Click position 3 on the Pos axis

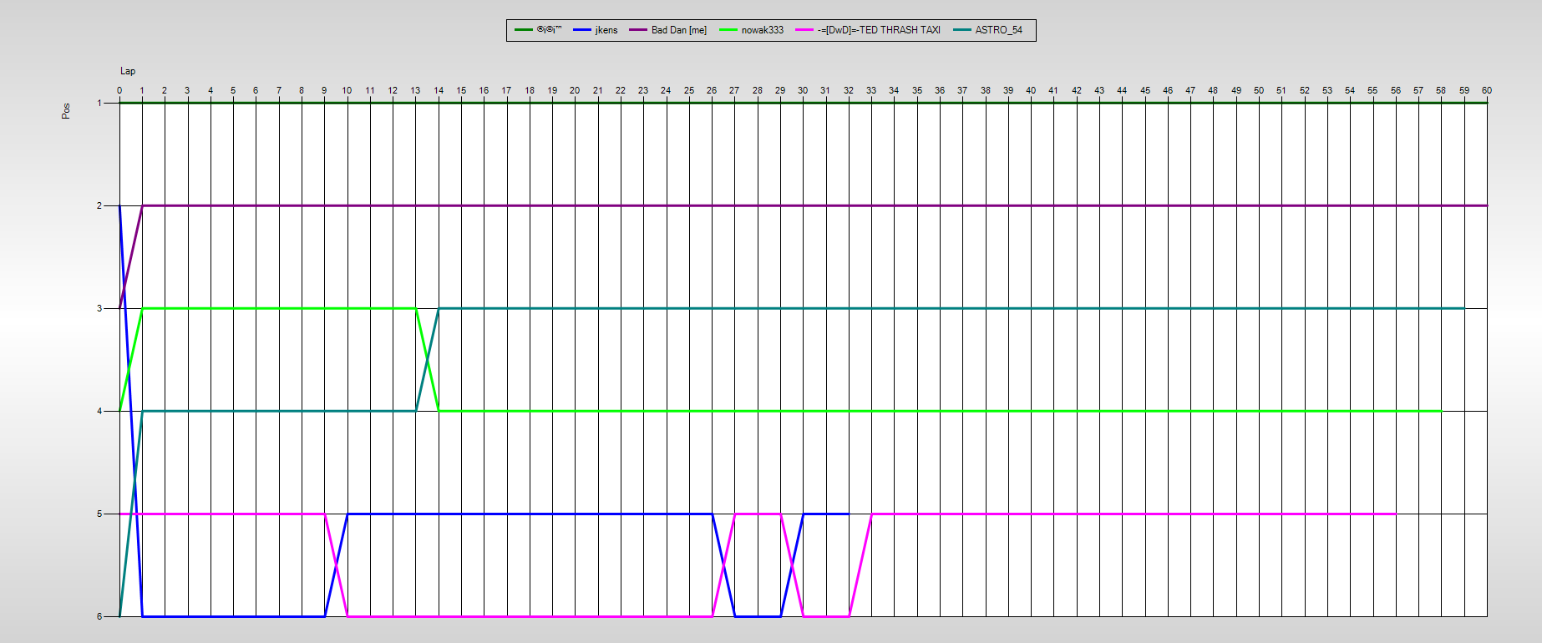pyautogui.click(x=99, y=308)
